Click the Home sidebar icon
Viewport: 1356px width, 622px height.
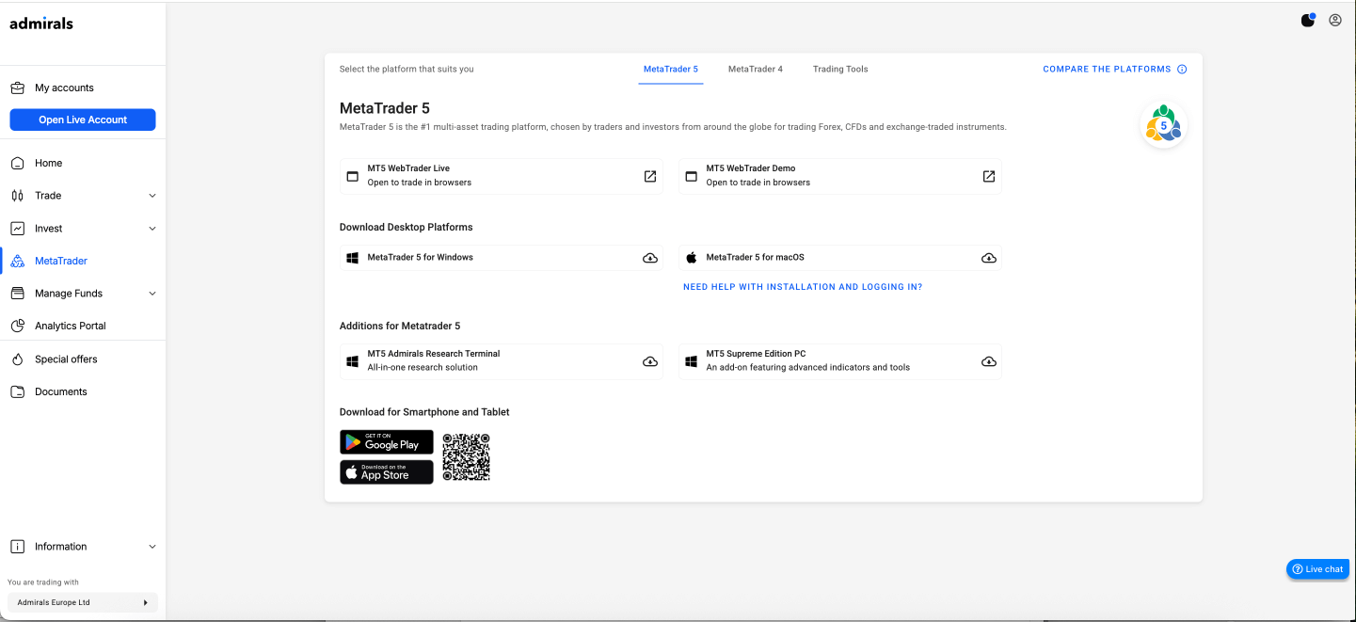(x=17, y=163)
